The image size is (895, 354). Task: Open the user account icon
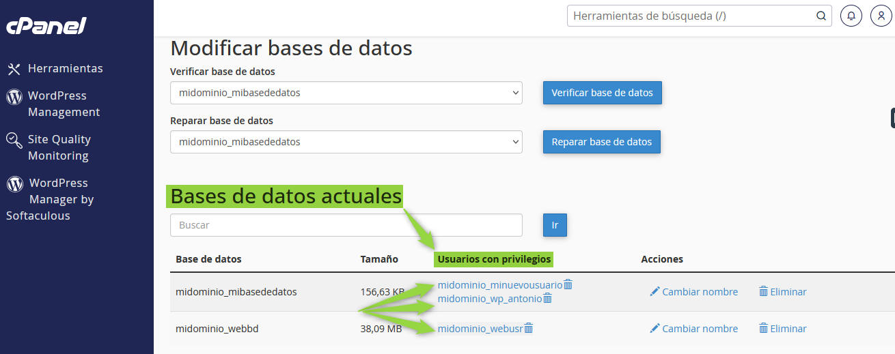pyautogui.click(x=881, y=16)
